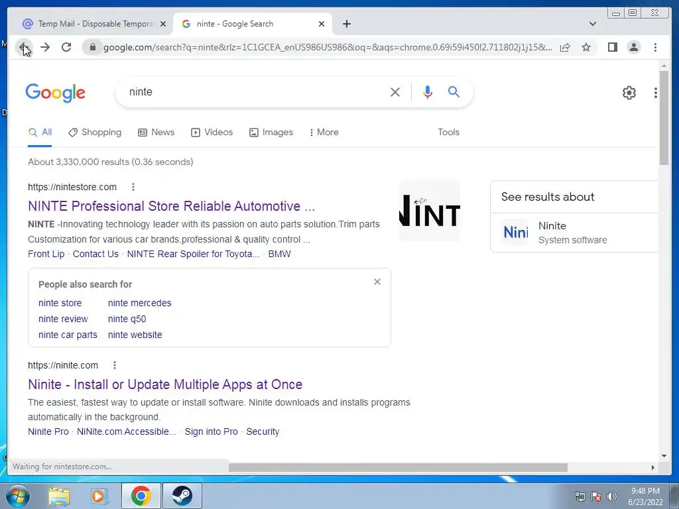Open Chrome's three-dot menu
The width and height of the screenshot is (679, 509).
pyautogui.click(x=655, y=47)
